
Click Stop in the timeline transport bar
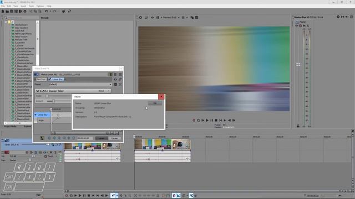click(x=89, y=196)
